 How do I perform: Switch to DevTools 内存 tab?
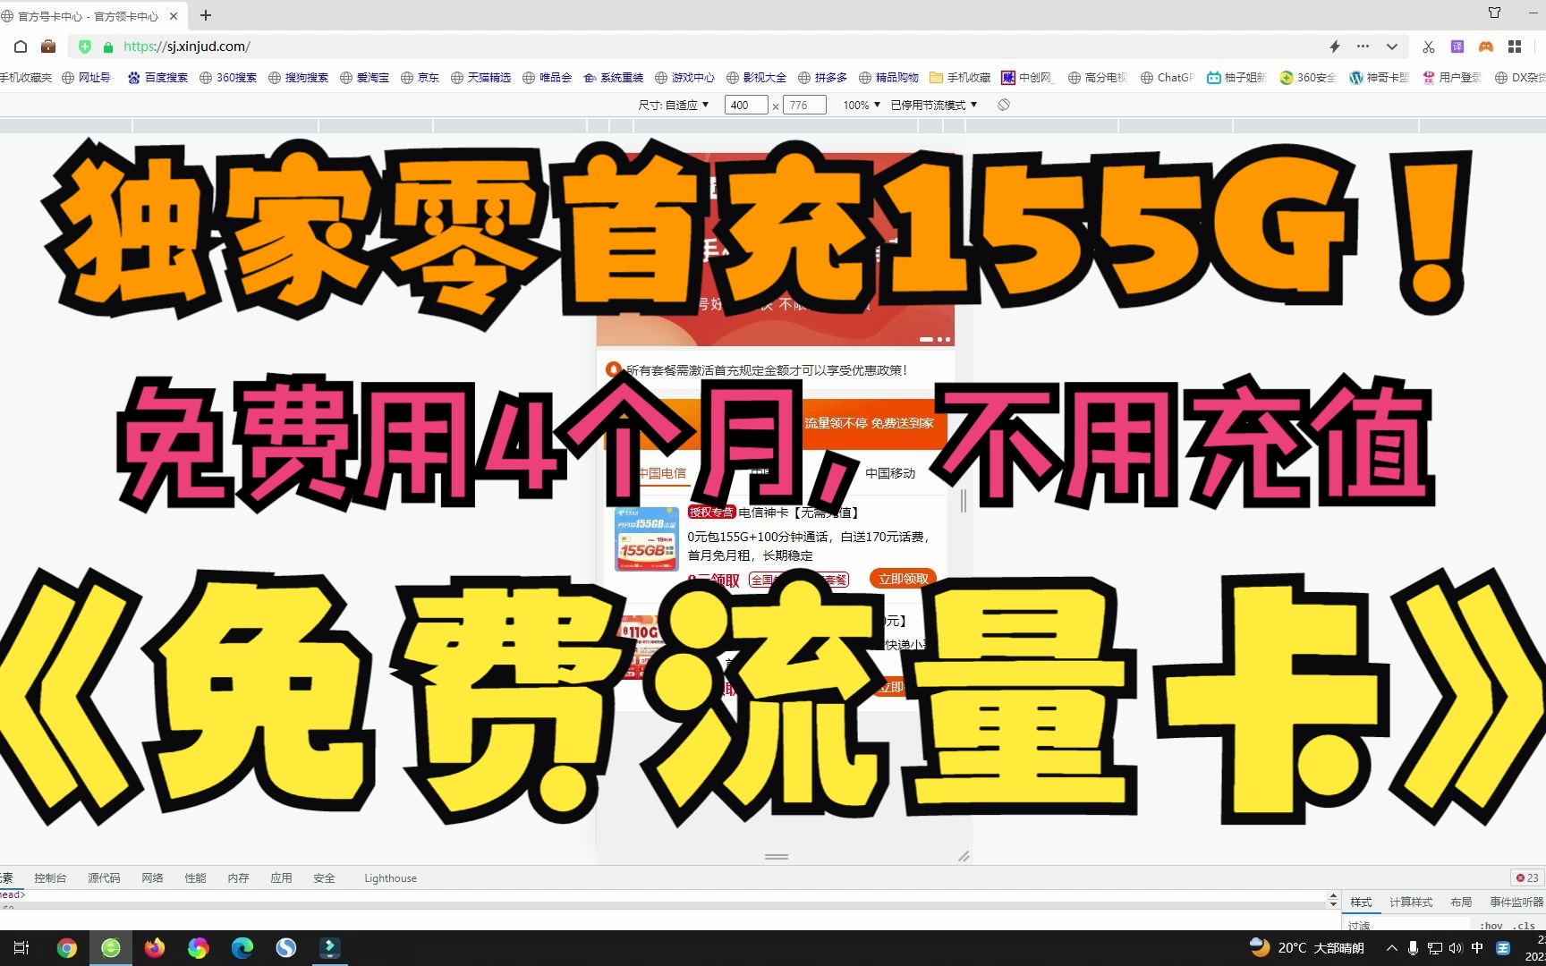[238, 878]
